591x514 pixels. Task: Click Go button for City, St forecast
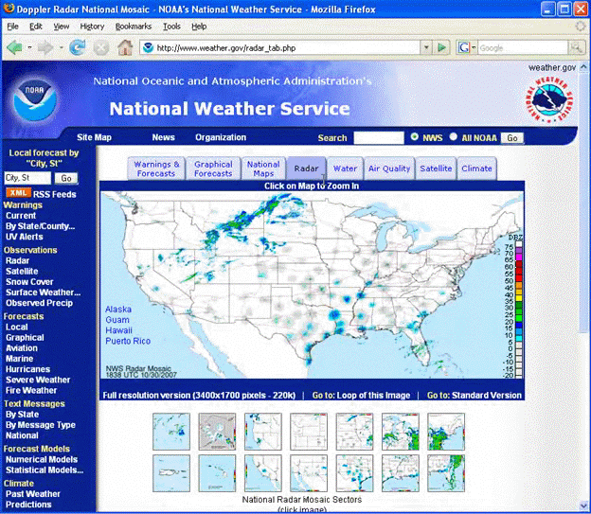66,178
